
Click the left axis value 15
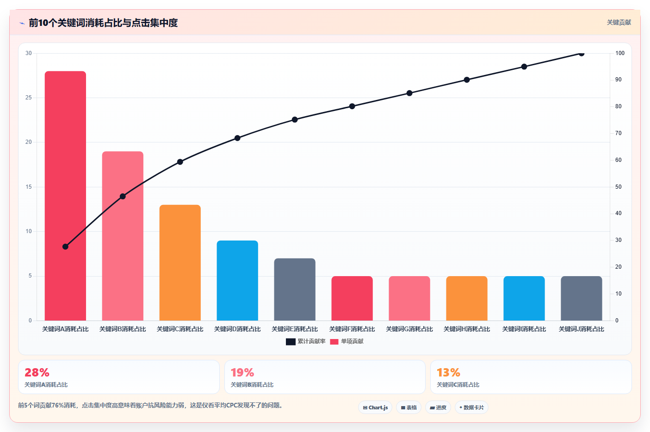[29, 187]
